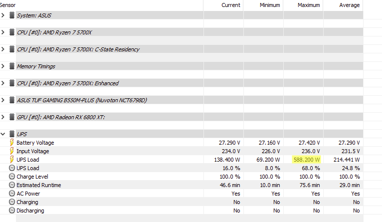Click the Input Voltage lightning icon
Image resolution: width=382 pixels, height=222 pixels.
11,151
